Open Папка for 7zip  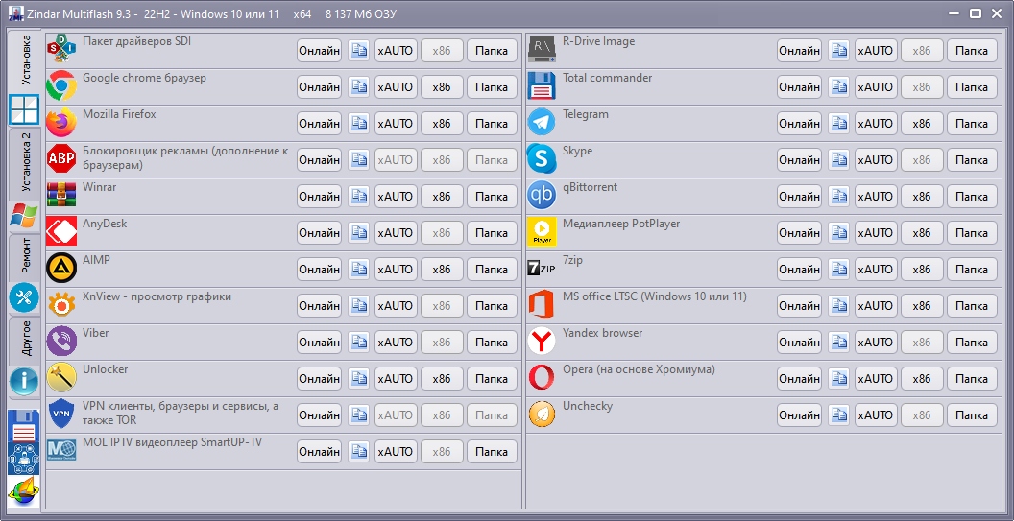pos(972,269)
